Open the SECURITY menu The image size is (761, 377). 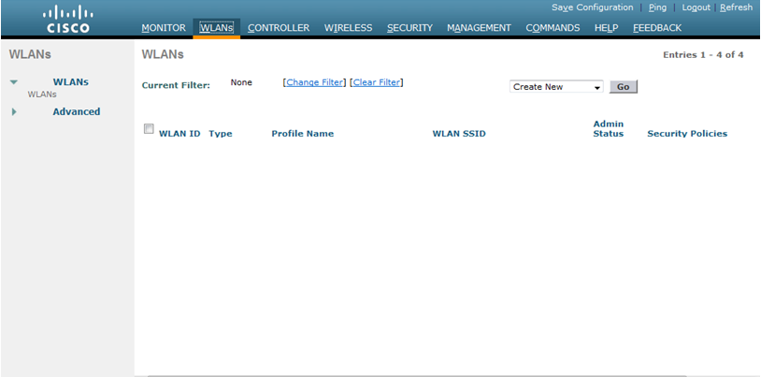(x=409, y=28)
